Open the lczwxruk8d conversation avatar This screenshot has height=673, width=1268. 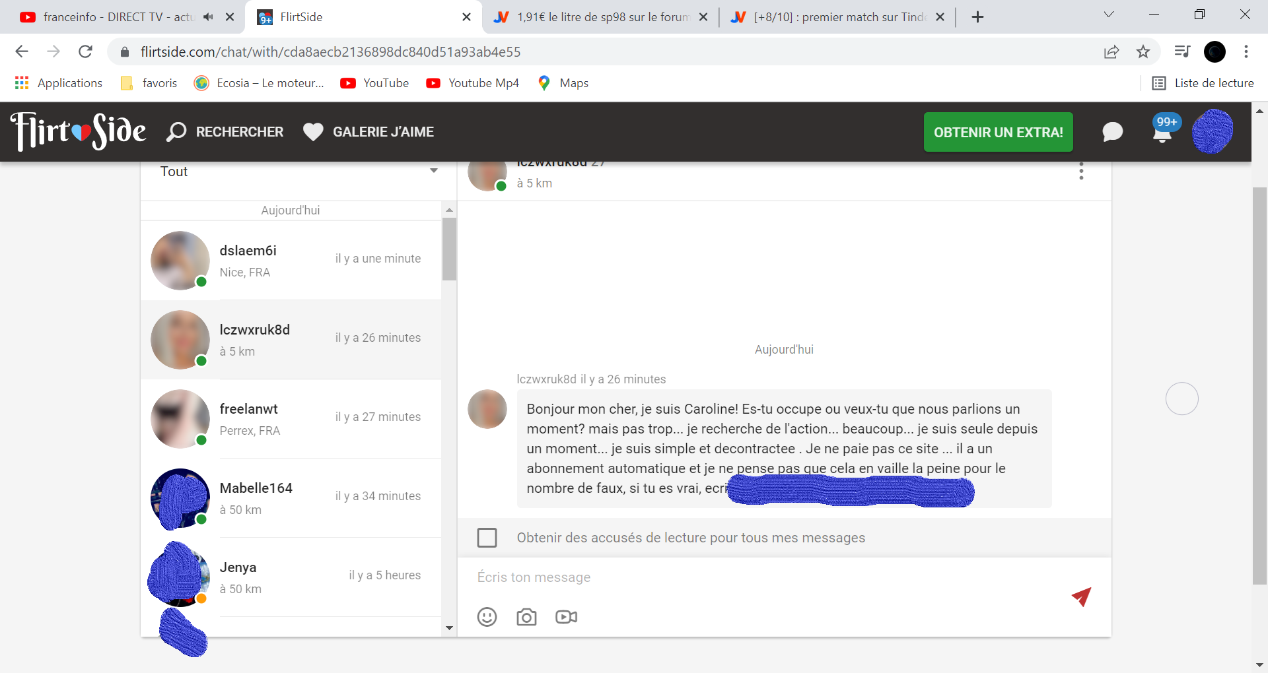point(180,340)
